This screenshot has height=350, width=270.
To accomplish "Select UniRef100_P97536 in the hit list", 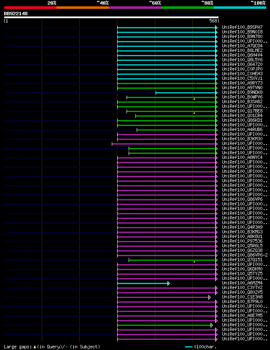I will (242, 241).
